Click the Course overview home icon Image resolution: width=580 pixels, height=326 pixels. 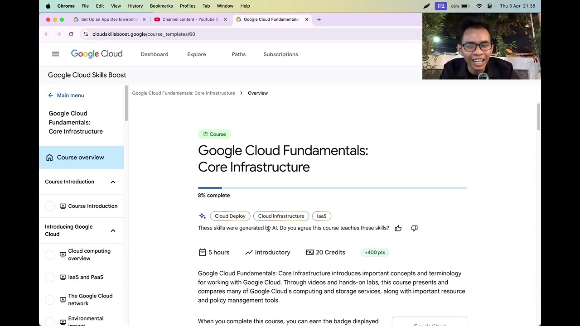[x=49, y=158]
